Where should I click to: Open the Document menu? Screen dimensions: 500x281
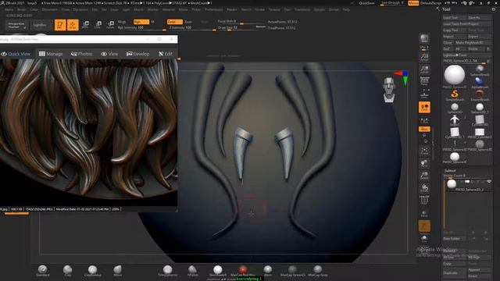tap(50, 9)
